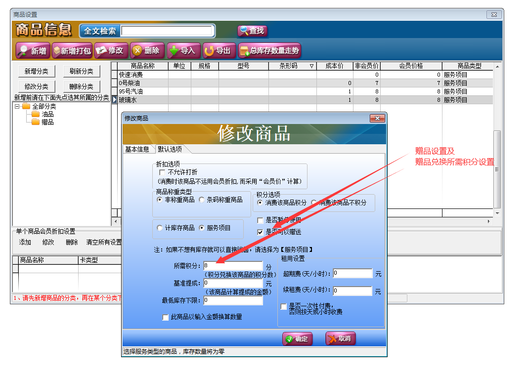Enable the 不允许打折 checkbox

(x=162, y=172)
